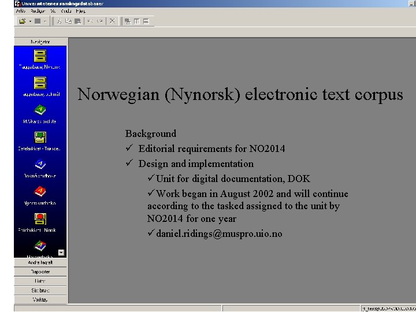Open the red Nynorskordboka book icon
416x312 pixels.
click(40, 192)
